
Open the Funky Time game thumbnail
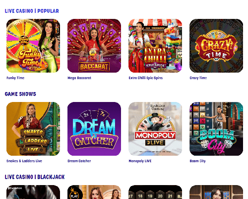pyautogui.click(x=33, y=46)
